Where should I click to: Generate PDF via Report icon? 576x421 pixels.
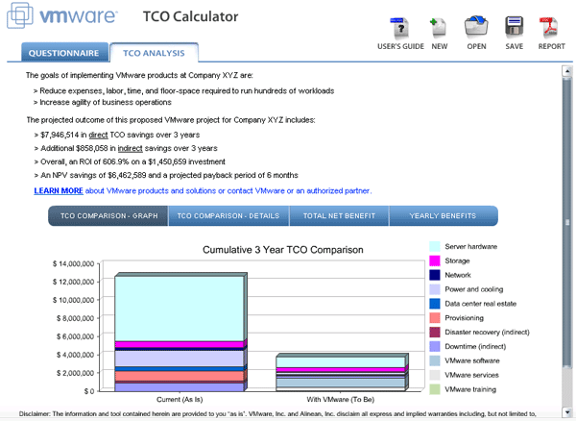[549, 27]
